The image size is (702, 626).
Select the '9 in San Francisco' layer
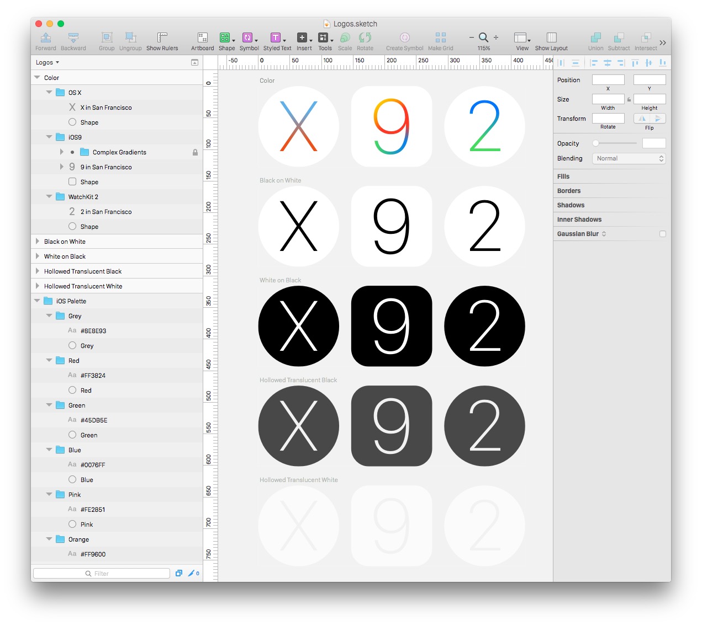[117, 167]
